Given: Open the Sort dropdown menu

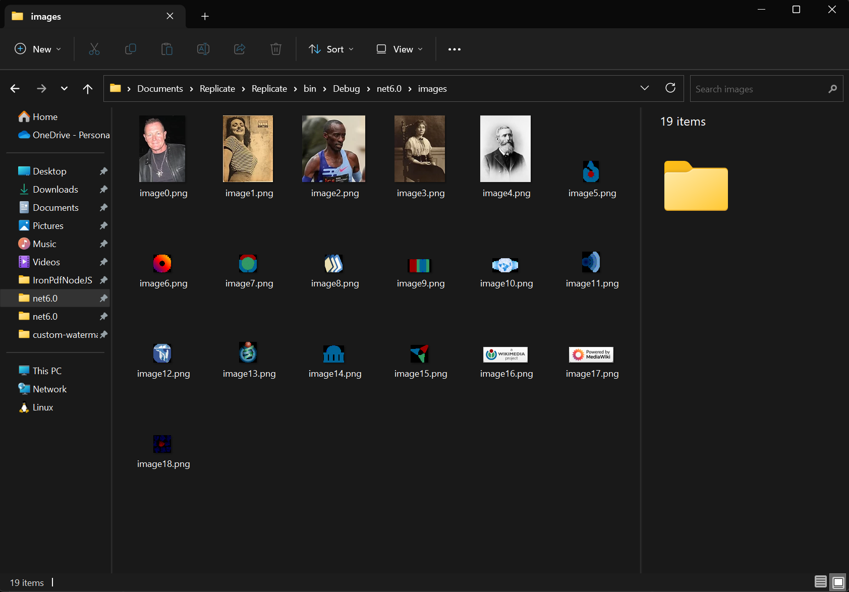Looking at the screenshot, I should click(331, 49).
